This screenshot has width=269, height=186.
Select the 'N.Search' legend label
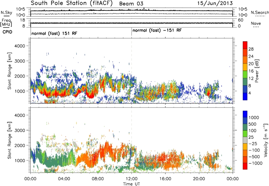[260, 12]
